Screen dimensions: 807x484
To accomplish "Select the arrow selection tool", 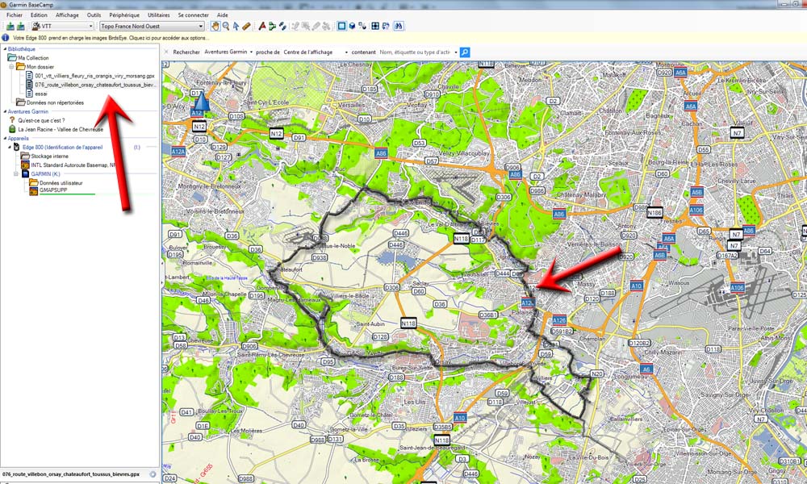I will coord(236,27).
